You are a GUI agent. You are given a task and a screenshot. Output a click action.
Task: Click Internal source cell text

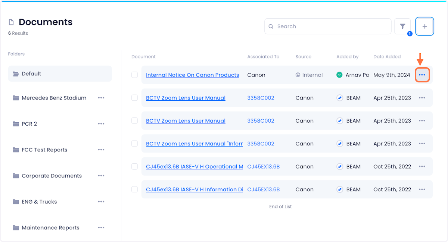tap(312, 75)
